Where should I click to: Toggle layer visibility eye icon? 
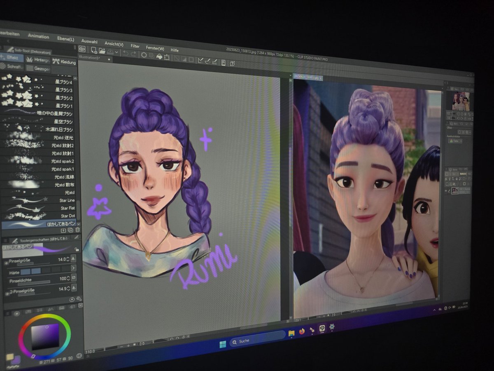pyautogui.click(x=446, y=191)
